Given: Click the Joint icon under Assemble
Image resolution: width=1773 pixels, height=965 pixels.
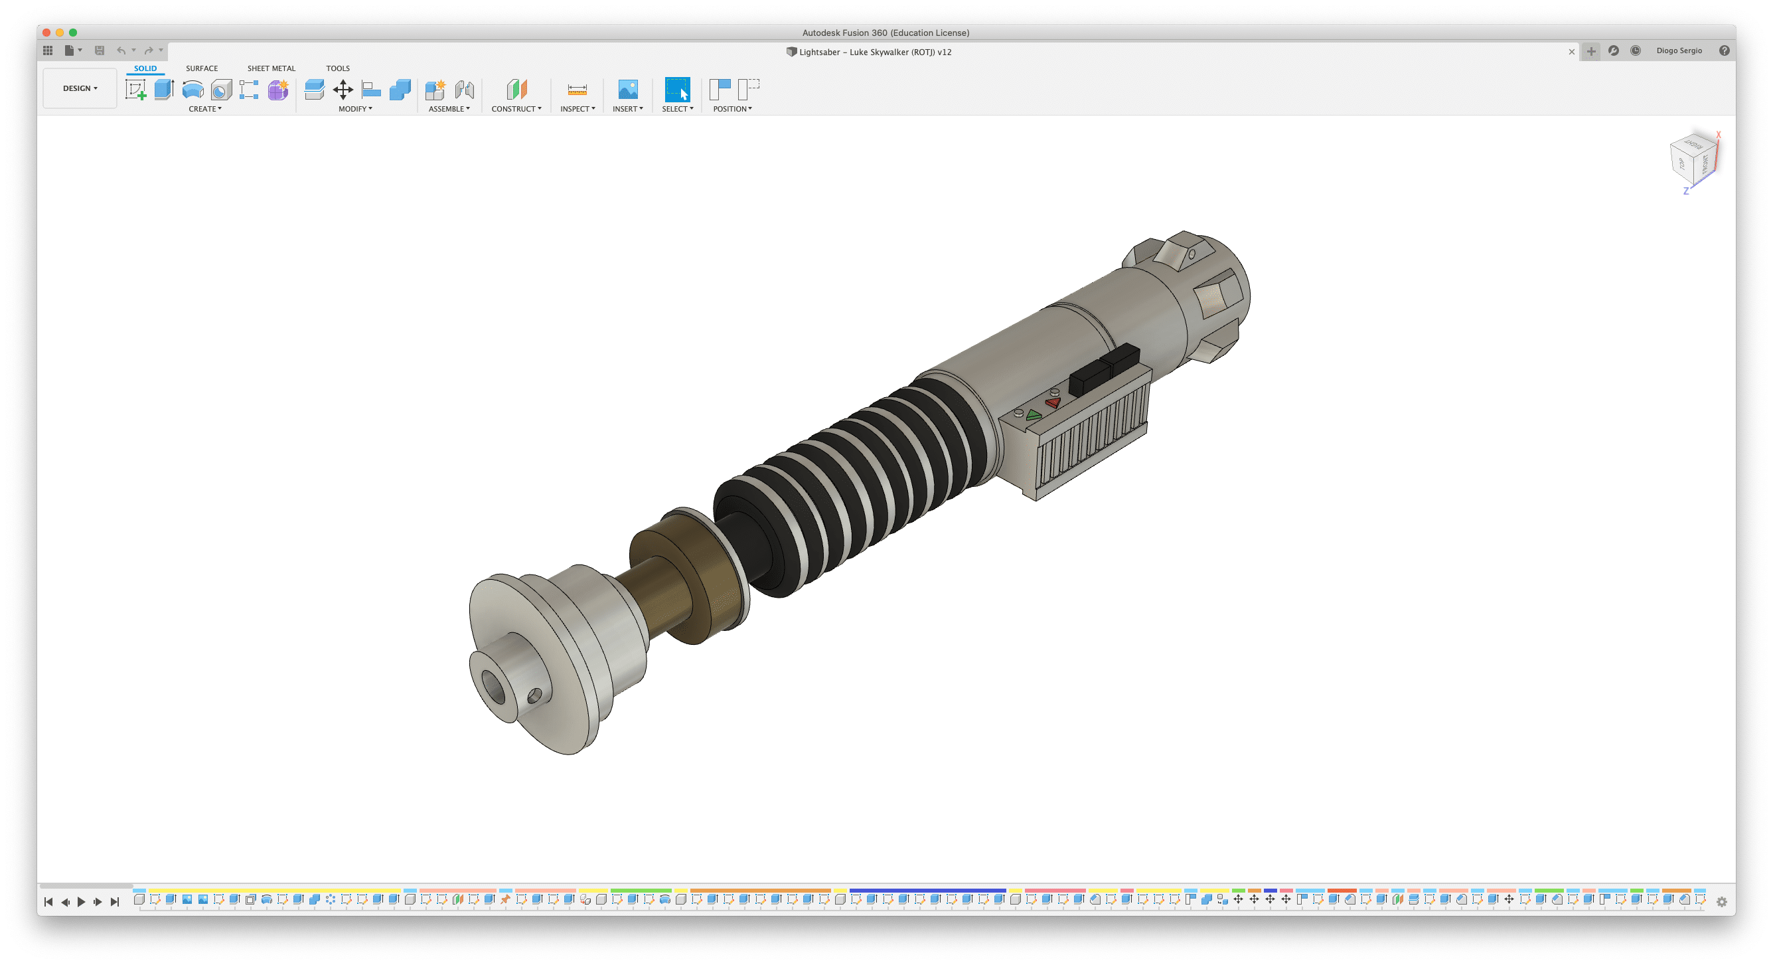Looking at the screenshot, I should [465, 90].
